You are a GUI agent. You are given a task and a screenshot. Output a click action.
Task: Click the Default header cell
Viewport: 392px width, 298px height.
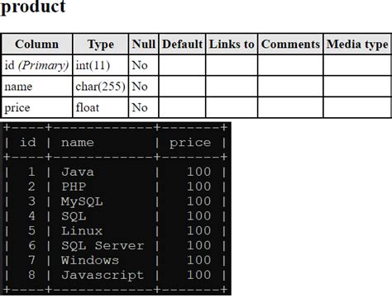click(182, 44)
